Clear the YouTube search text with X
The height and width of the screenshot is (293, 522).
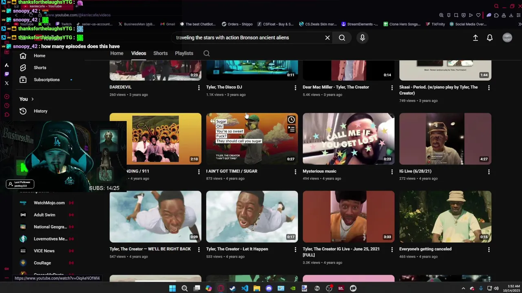(327, 38)
